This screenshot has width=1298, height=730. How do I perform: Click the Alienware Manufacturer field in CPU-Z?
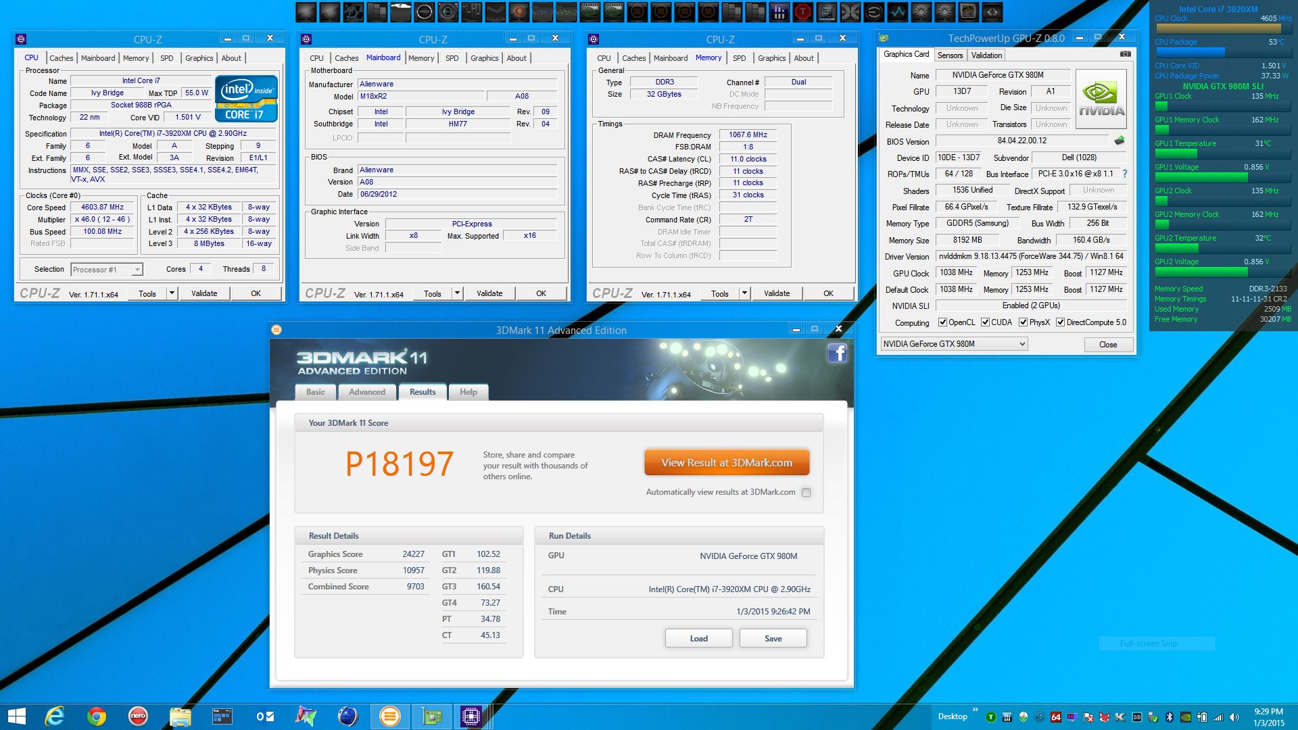tap(457, 84)
